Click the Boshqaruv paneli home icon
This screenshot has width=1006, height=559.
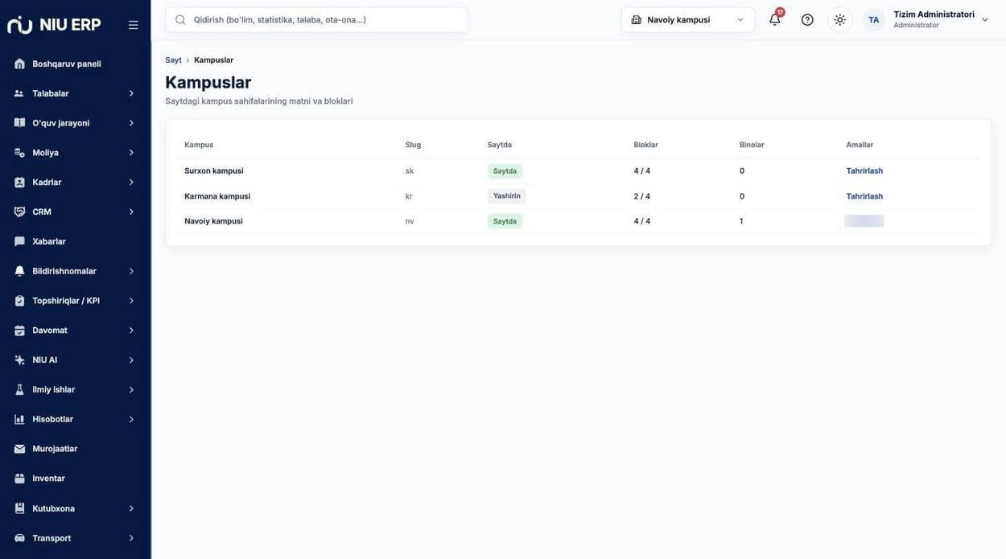19,64
